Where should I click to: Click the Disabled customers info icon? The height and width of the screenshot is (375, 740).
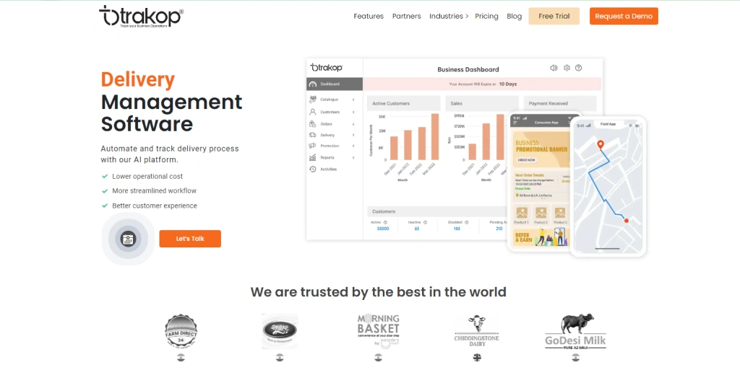466,222
